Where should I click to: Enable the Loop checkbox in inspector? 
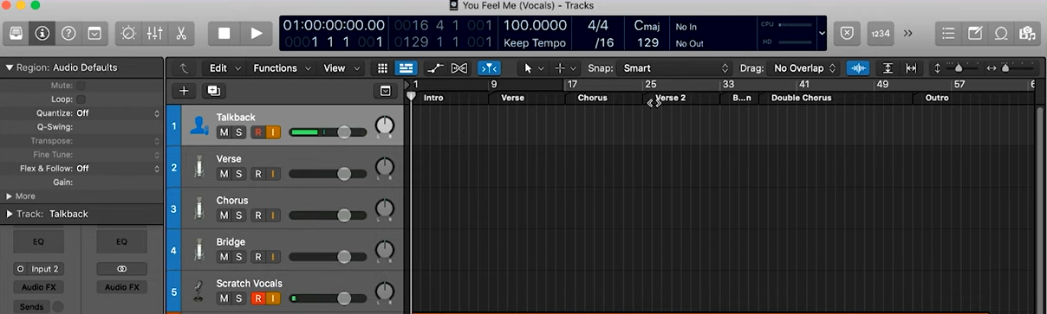pyautogui.click(x=81, y=99)
